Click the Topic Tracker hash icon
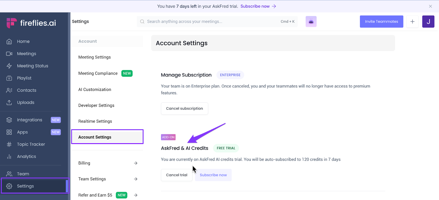The image size is (439, 200). [9, 145]
